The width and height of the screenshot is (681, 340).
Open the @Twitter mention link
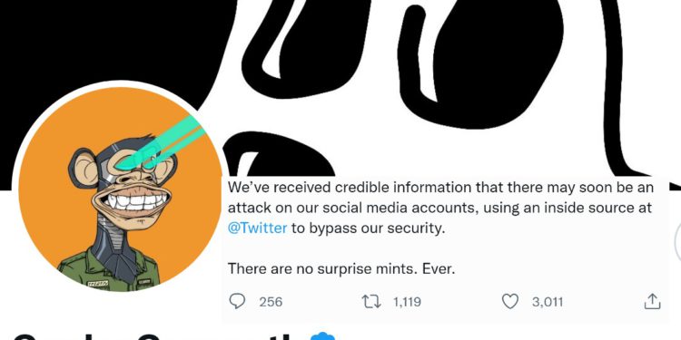(258, 228)
